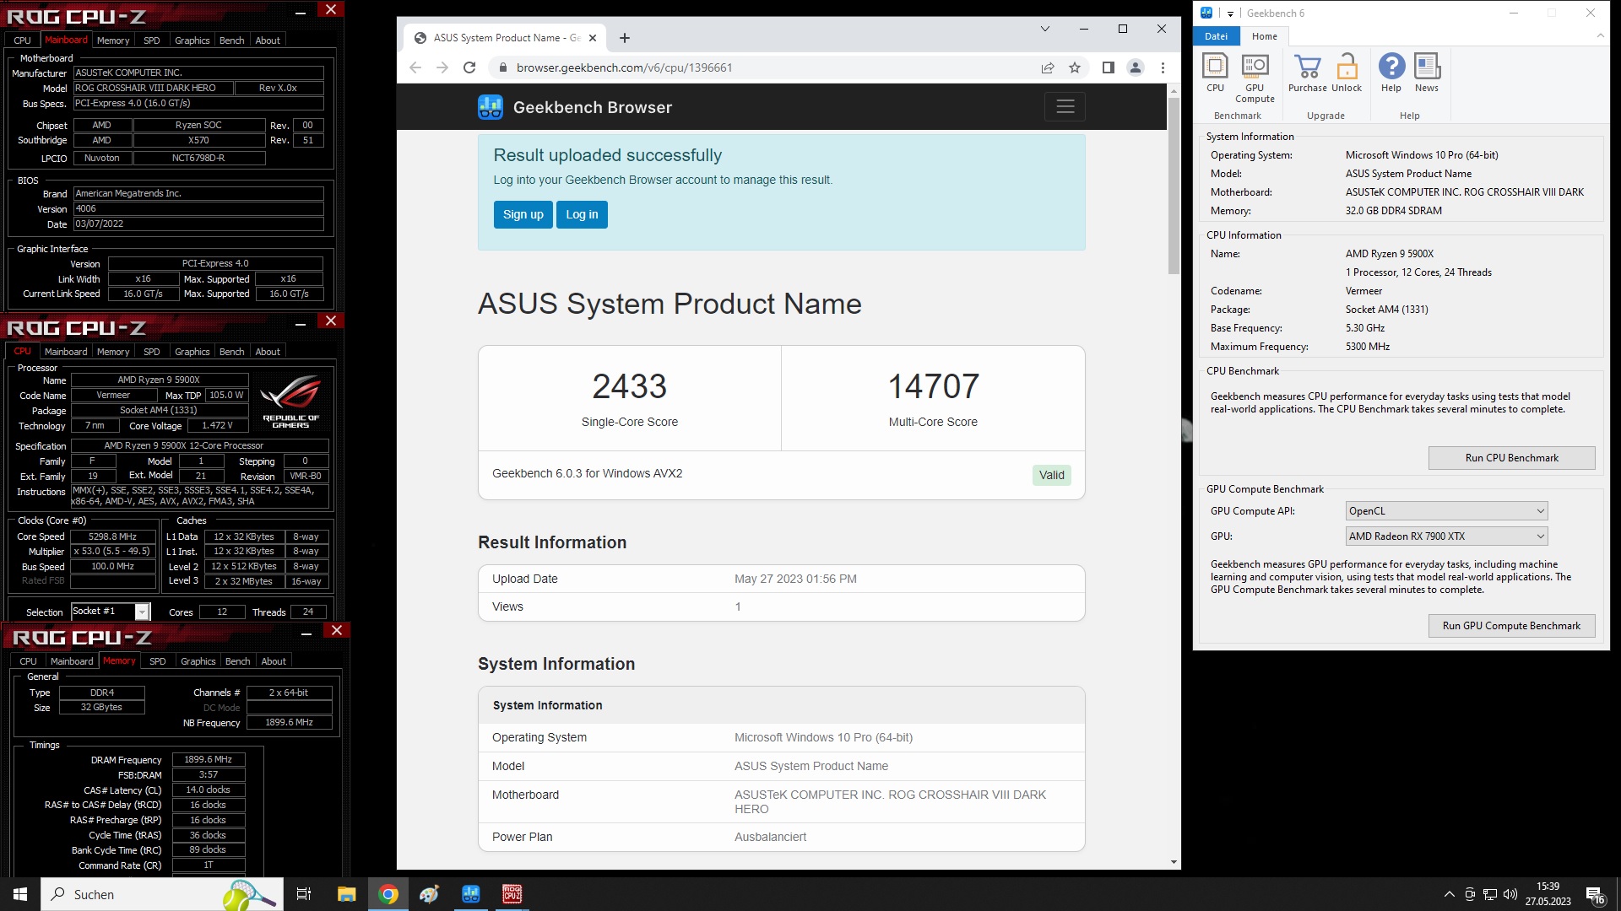Image resolution: width=1621 pixels, height=911 pixels.
Task: Go back in Chrome browser
Action: point(415,67)
